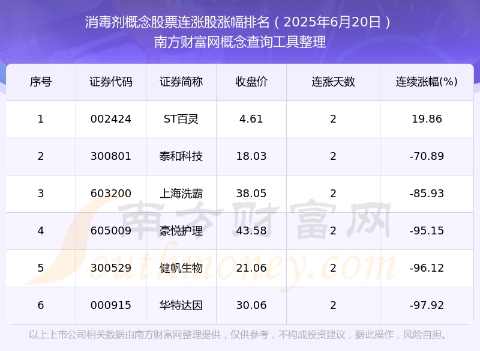Click the gain value -97.92
Image resolution: width=480 pixels, height=351 pixels.
point(427,305)
